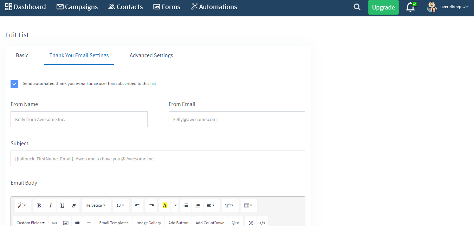Screen dimensions: 474x226
Task: Expand the secretkeep account dropdown
Action: [x=455, y=7]
